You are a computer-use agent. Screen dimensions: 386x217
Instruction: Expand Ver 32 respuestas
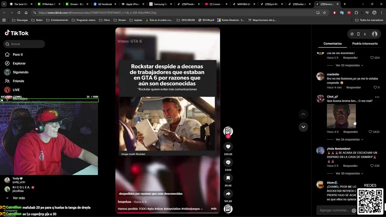(349, 65)
